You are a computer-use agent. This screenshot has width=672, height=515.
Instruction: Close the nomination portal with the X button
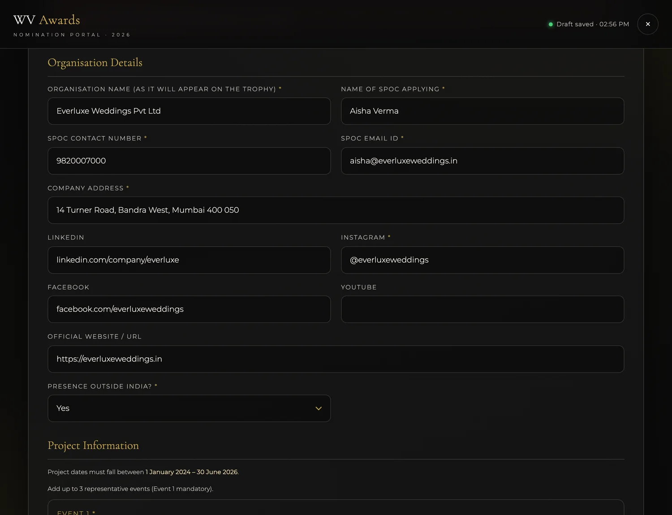pos(647,24)
